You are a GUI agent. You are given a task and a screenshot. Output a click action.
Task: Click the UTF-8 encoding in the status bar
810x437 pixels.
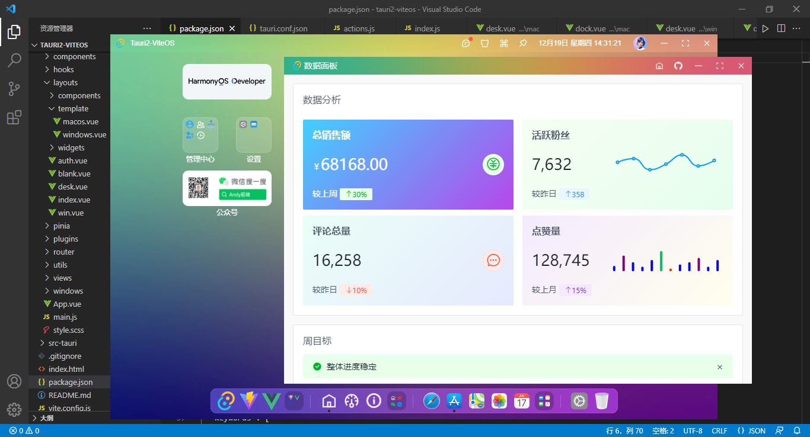coord(693,430)
